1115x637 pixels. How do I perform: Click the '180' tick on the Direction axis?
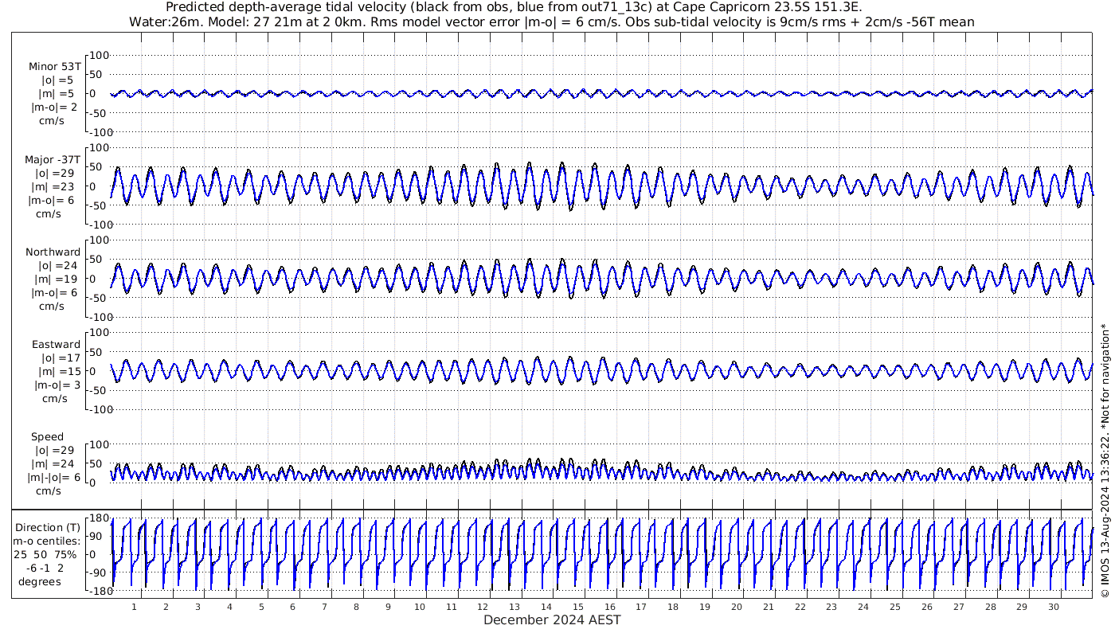coord(98,518)
